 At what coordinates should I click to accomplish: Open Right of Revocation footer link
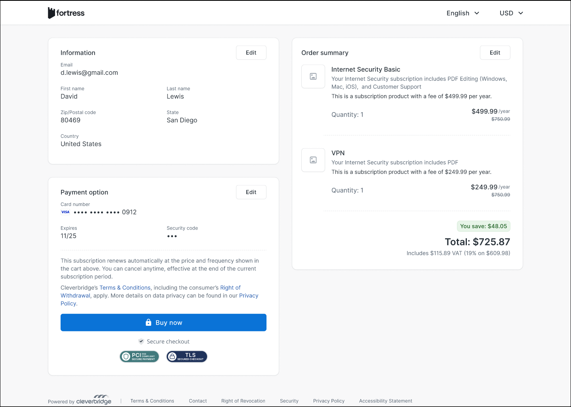coord(243,401)
